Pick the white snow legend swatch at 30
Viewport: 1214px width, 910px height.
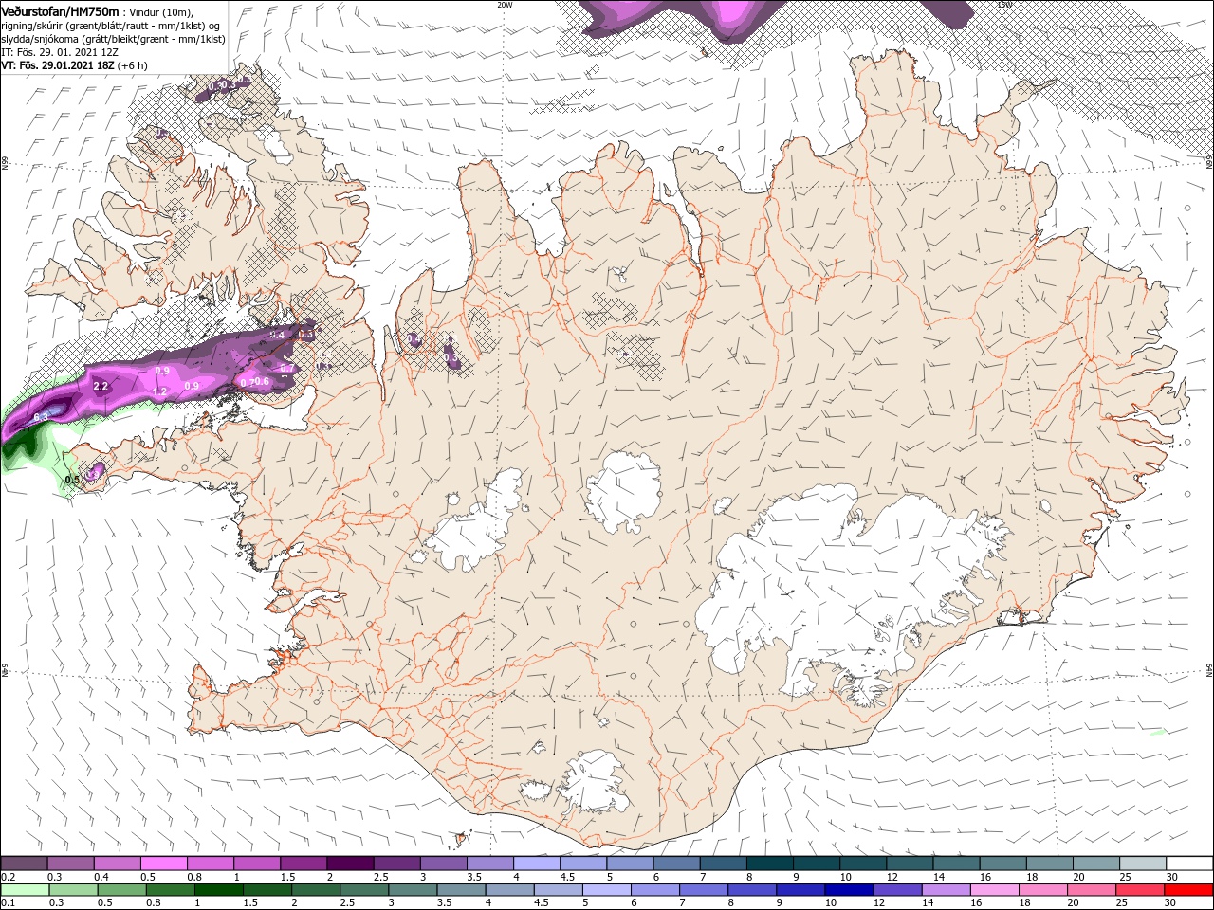click(1190, 864)
